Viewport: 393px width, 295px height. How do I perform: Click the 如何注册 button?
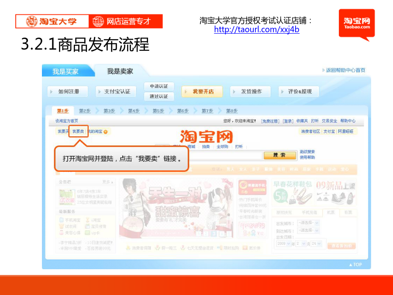tap(68, 92)
